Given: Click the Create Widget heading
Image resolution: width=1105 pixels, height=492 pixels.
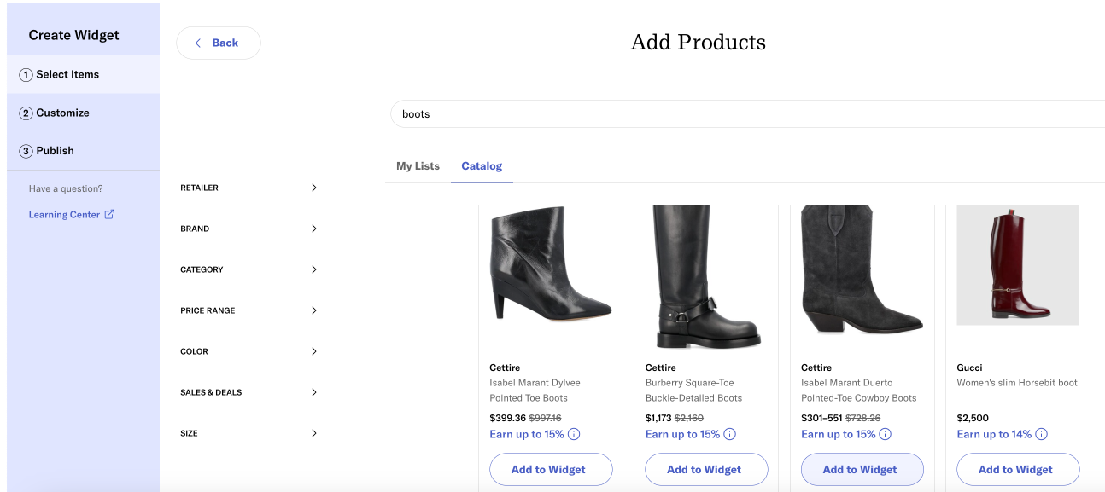Looking at the screenshot, I should tap(73, 35).
